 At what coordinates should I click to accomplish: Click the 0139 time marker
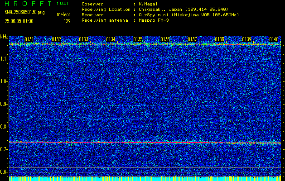click(x=247, y=39)
